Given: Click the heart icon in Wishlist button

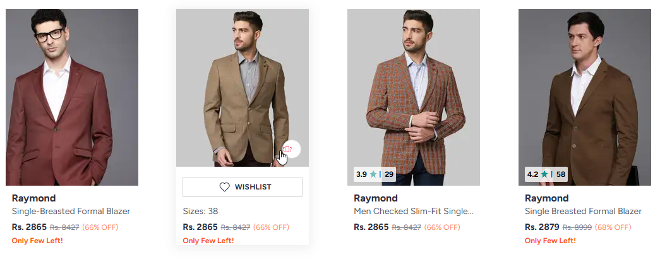Looking at the screenshot, I should point(225,187).
